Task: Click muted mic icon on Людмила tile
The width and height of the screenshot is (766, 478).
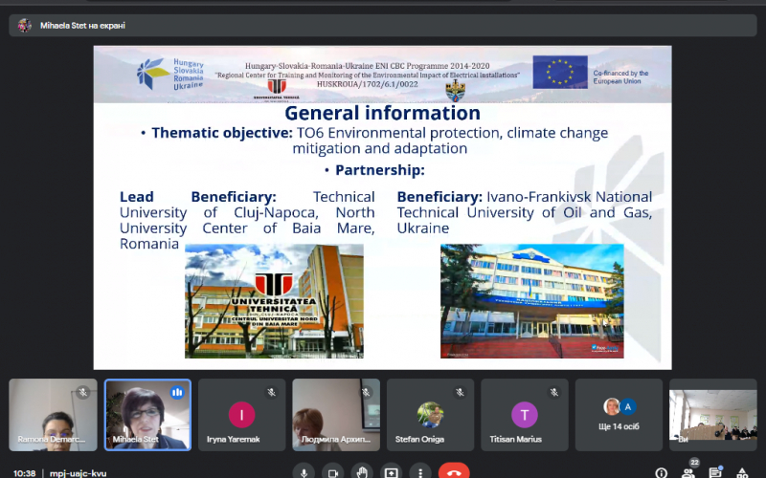Action: point(366,392)
